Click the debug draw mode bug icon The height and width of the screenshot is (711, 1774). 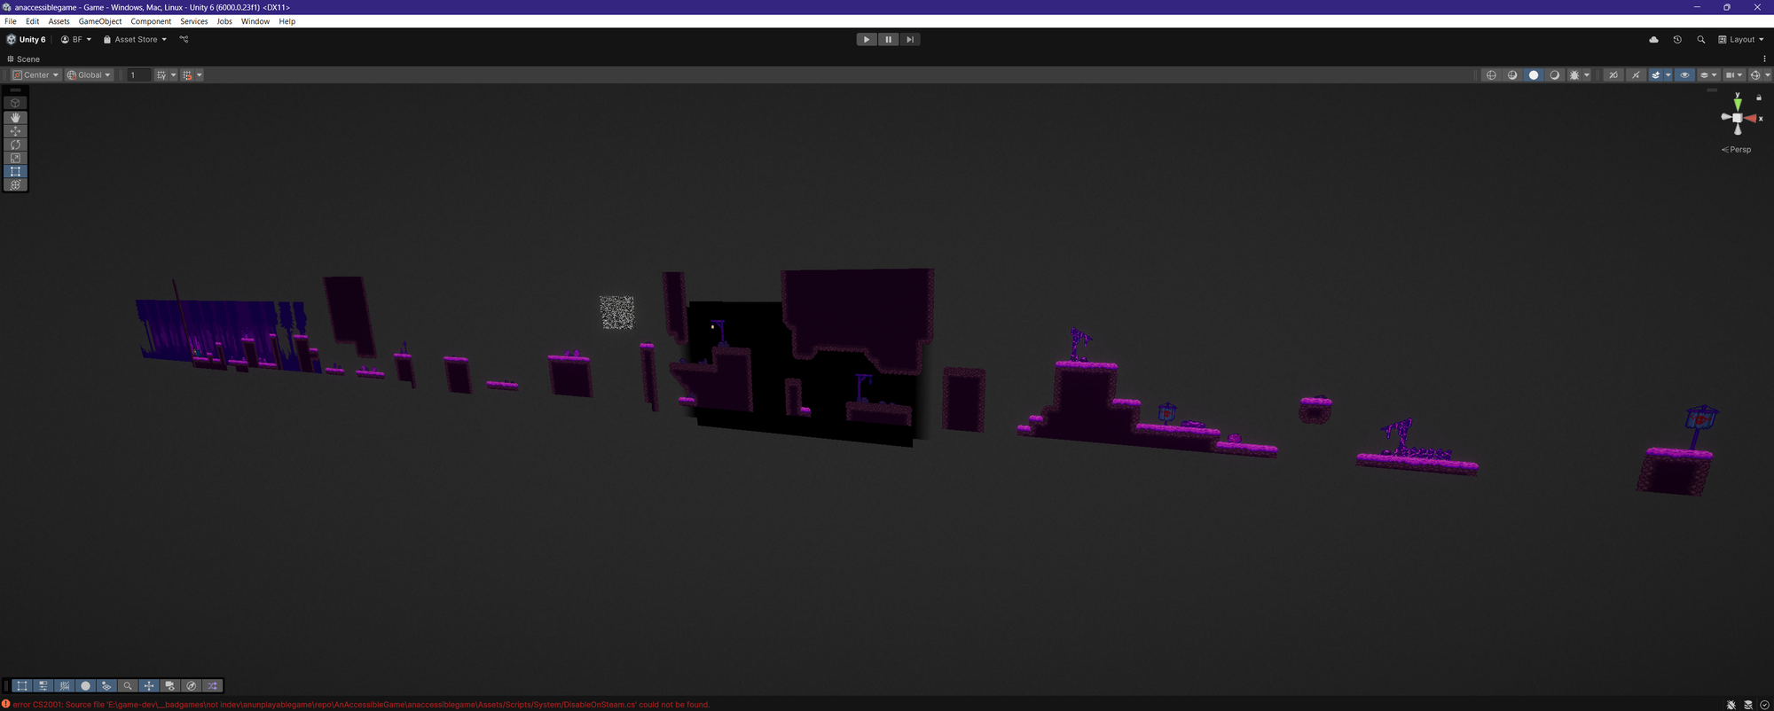coord(1574,75)
